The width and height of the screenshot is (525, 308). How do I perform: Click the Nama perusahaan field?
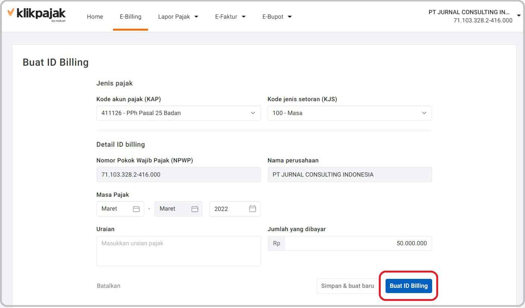[x=350, y=174]
